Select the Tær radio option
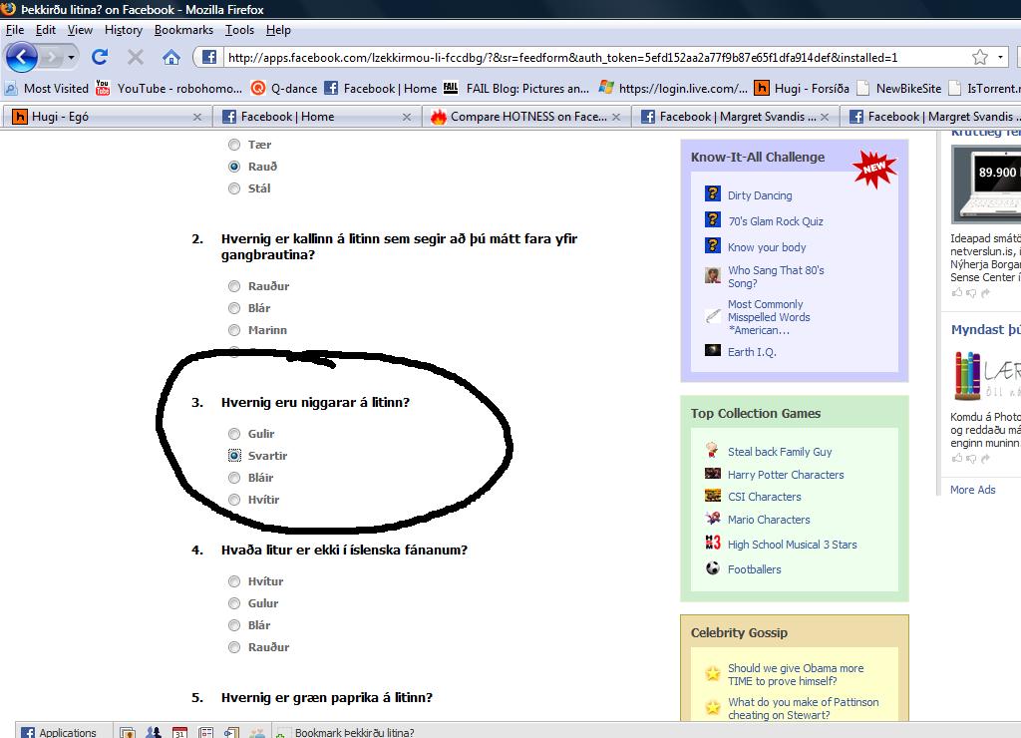This screenshot has width=1021, height=738. pos(233,145)
